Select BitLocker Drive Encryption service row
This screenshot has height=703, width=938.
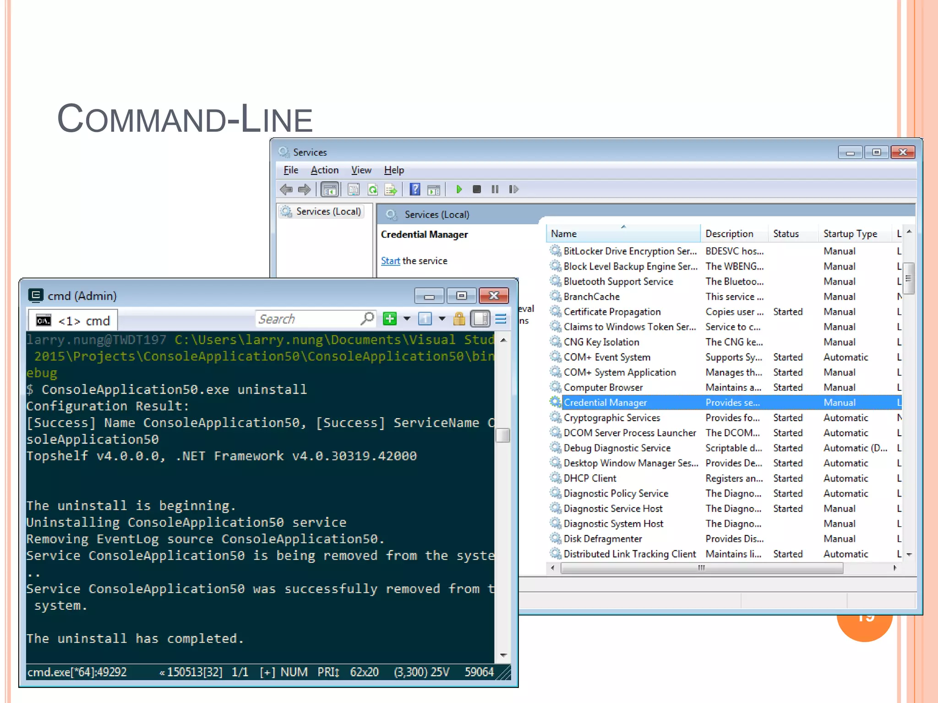coord(725,251)
